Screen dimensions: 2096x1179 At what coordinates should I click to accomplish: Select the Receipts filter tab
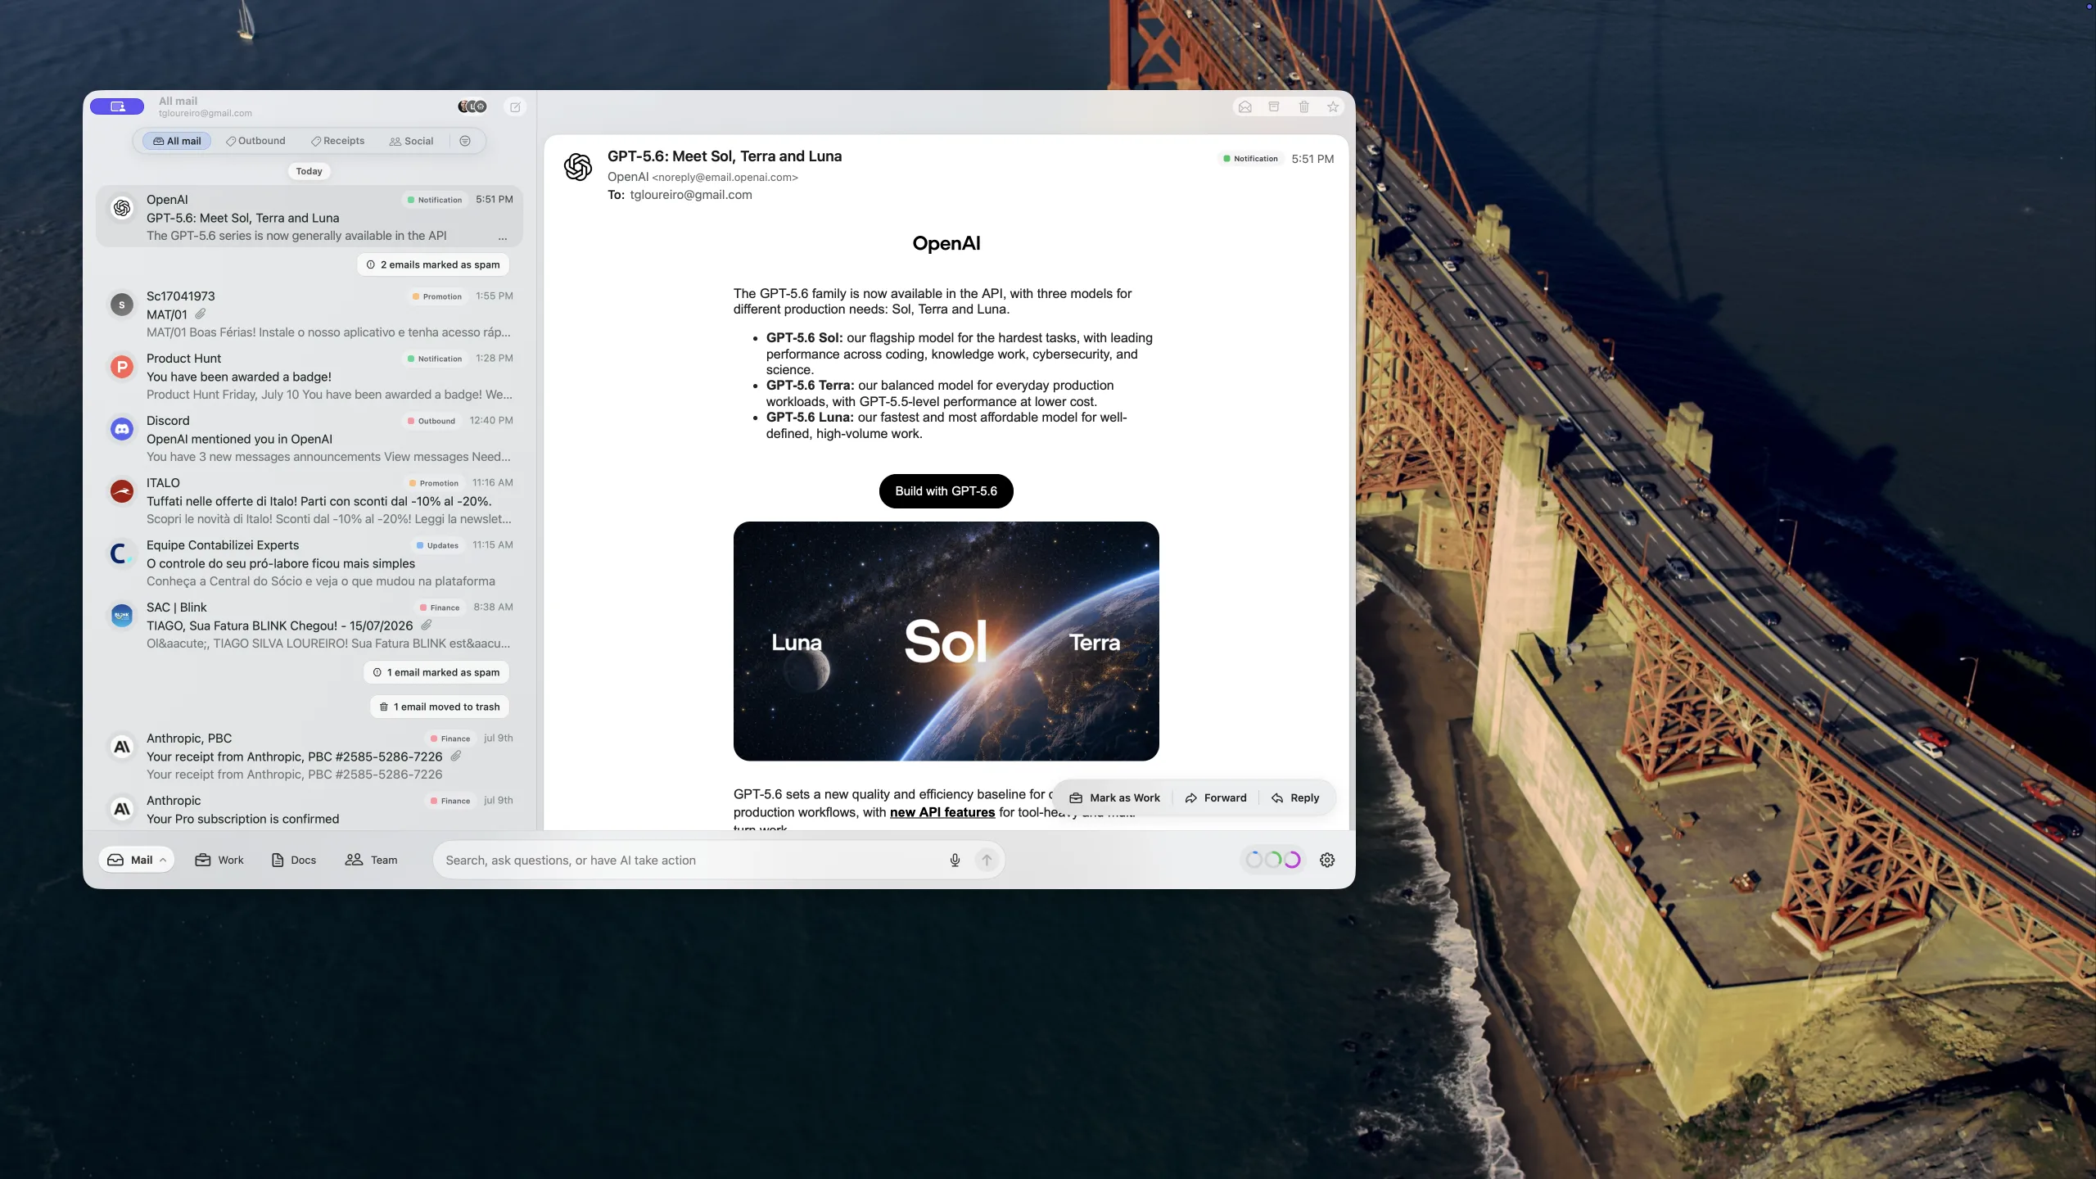[x=338, y=141]
